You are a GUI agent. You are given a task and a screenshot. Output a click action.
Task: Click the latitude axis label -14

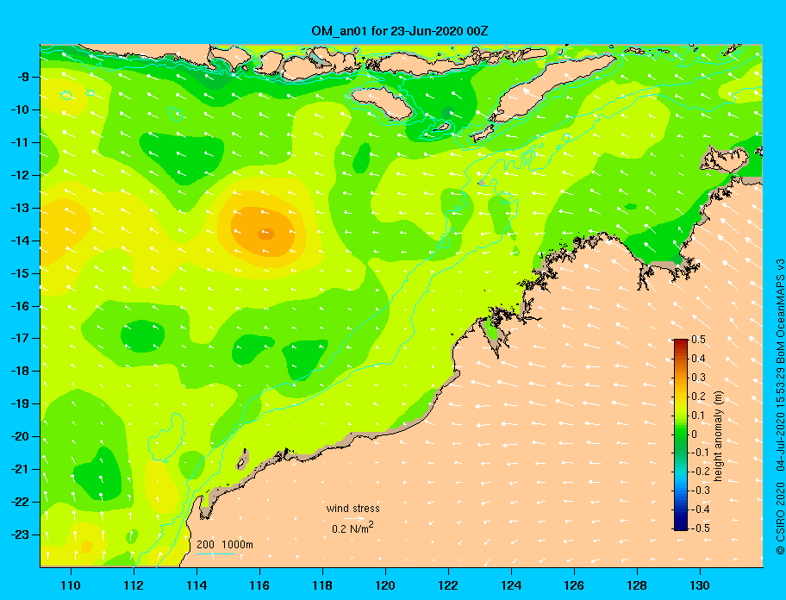pos(19,241)
